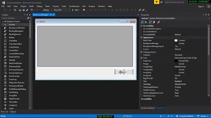211x118 pixels.
Task: Click the Save icon in toolbar
Action: point(24,10)
